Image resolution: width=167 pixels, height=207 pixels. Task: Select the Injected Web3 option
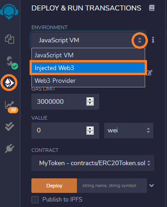[x=88, y=68]
